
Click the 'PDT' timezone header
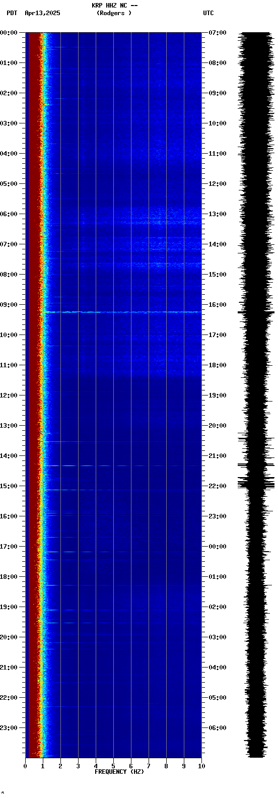click(x=12, y=13)
